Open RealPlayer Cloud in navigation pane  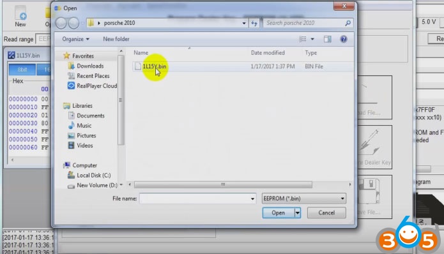coord(96,86)
